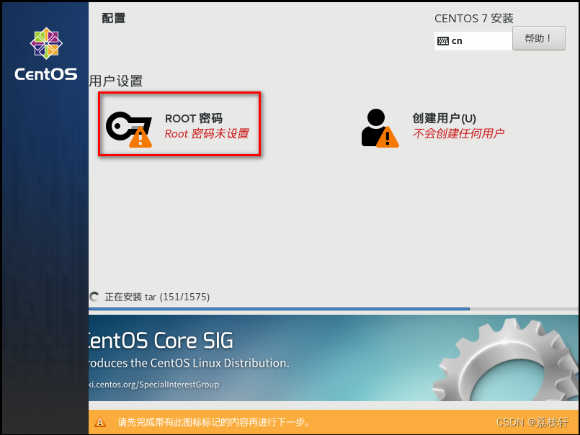Click the CENTOS 7 安装 title text

(x=474, y=19)
